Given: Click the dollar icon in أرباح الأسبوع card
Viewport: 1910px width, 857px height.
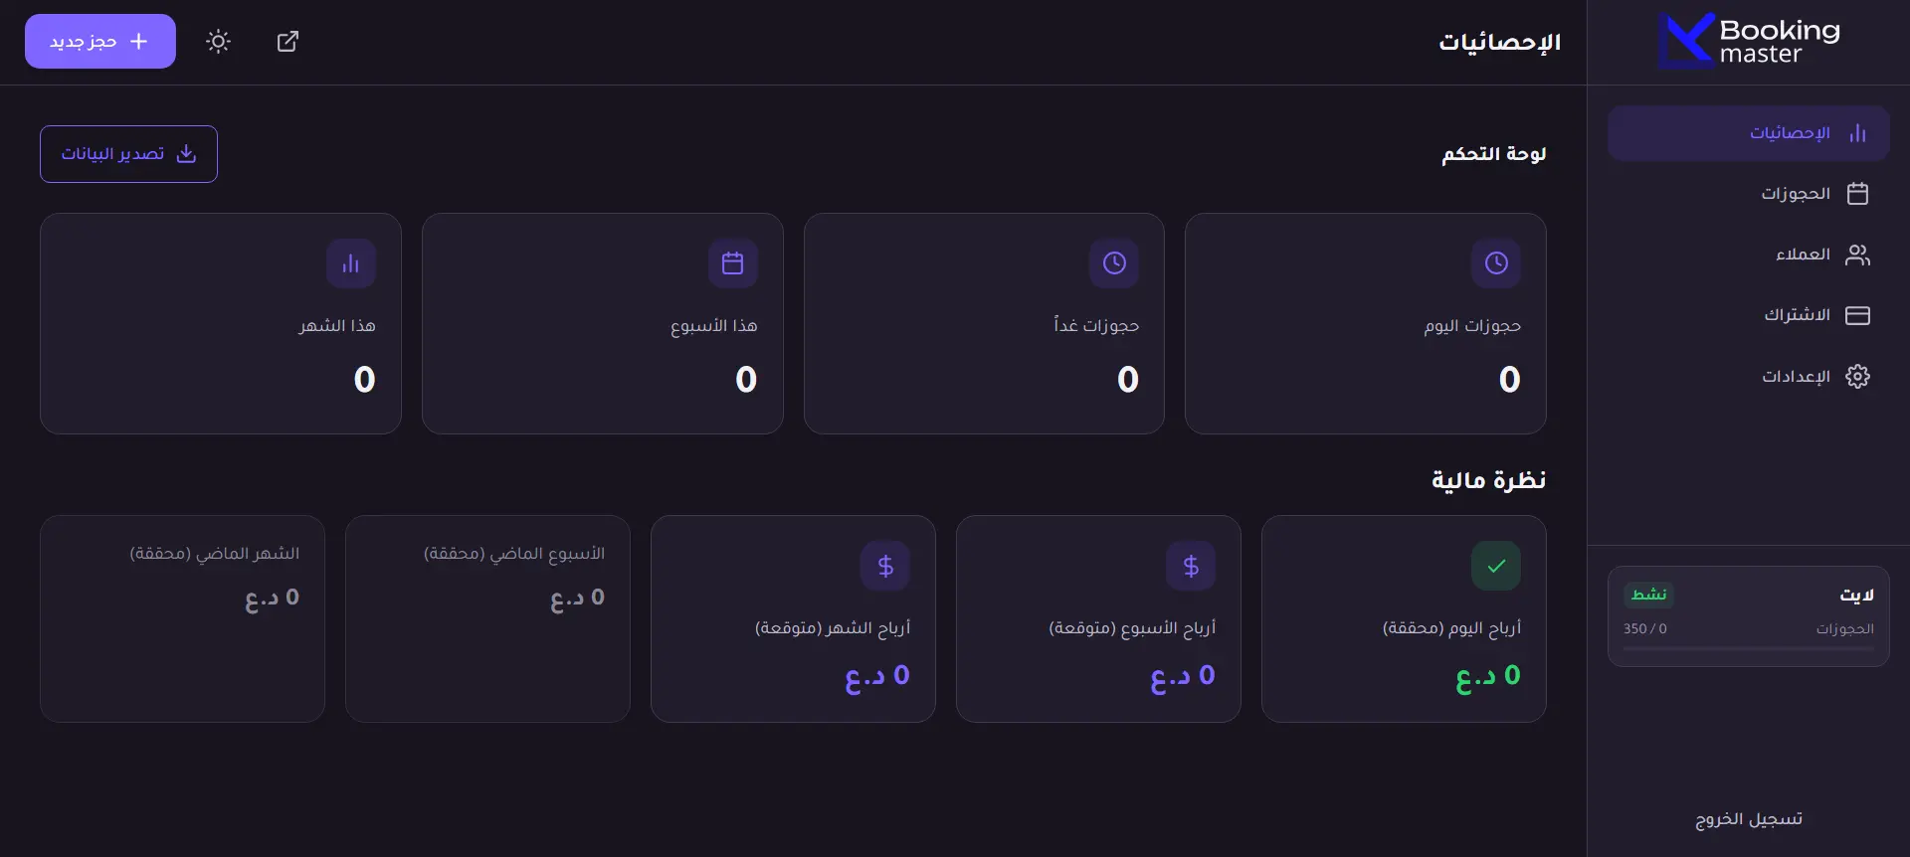Looking at the screenshot, I should [x=1191, y=566].
